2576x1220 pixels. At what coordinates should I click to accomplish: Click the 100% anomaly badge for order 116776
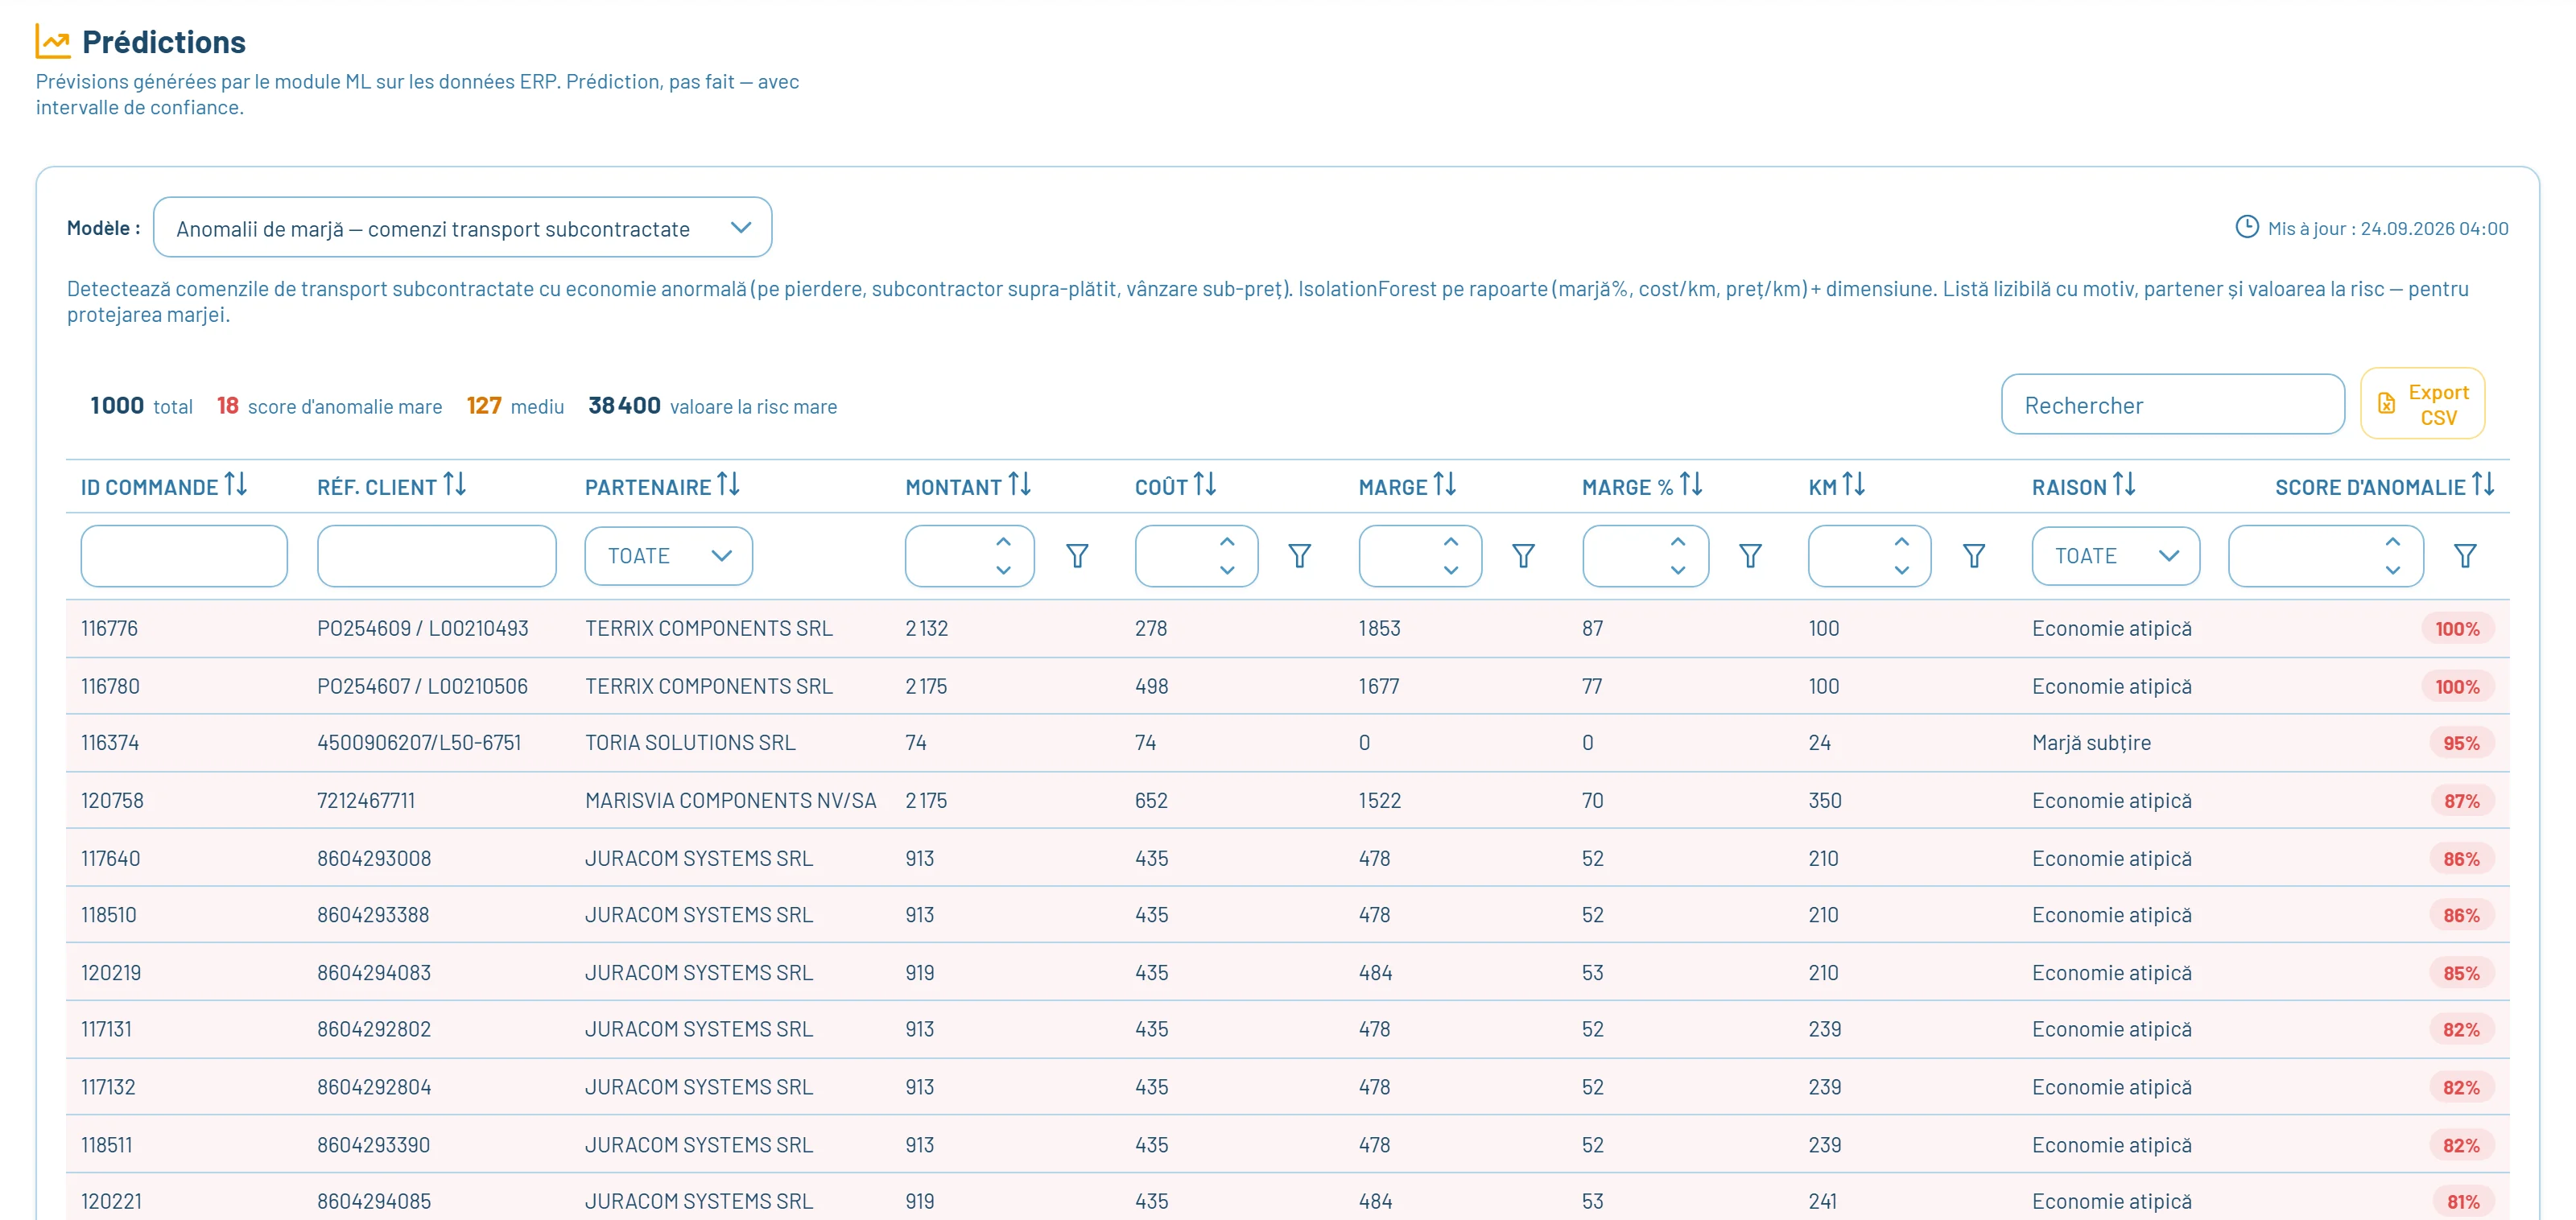click(x=2457, y=629)
